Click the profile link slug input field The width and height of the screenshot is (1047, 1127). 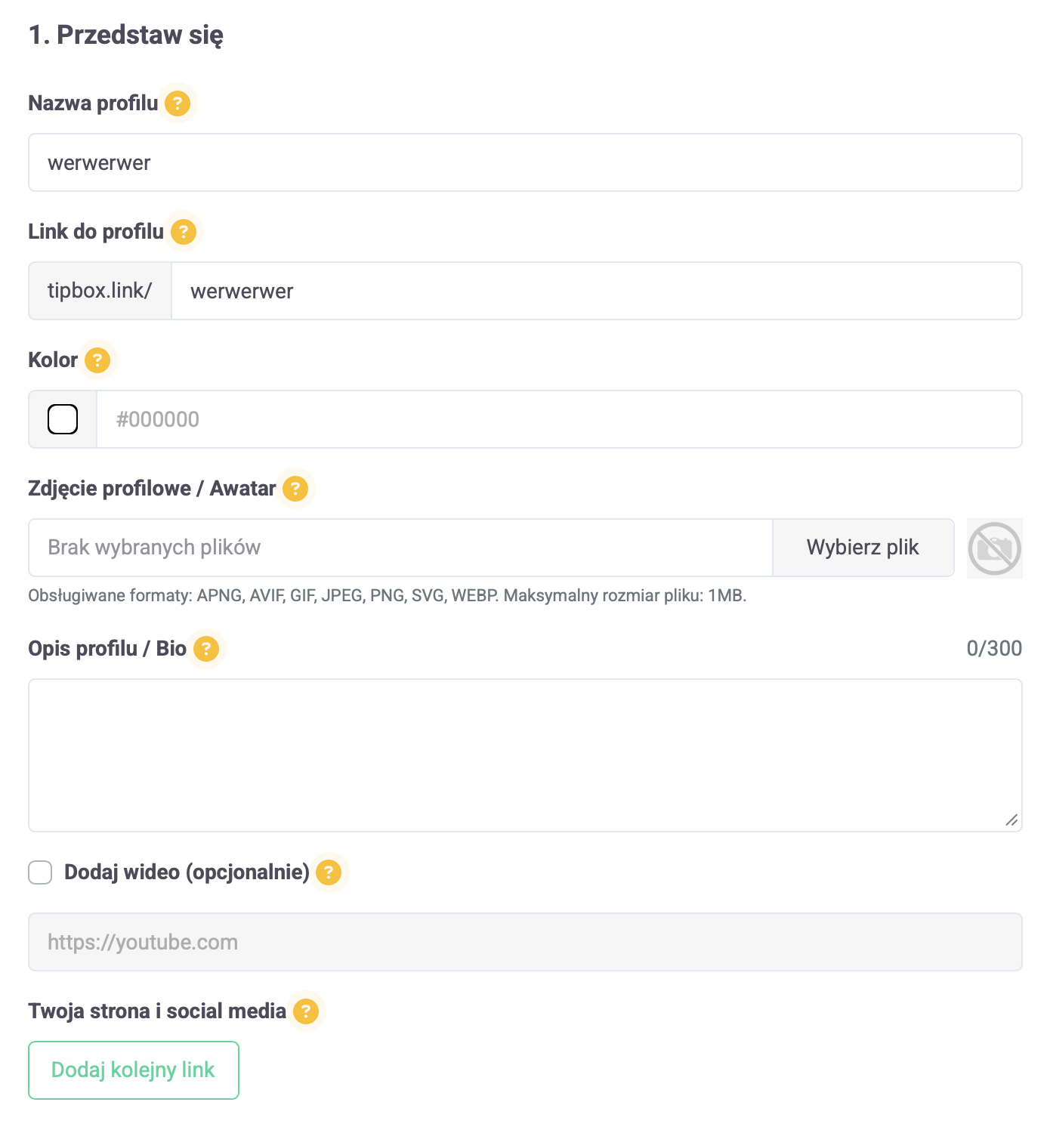pyautogui.click(x=596, y=291)
